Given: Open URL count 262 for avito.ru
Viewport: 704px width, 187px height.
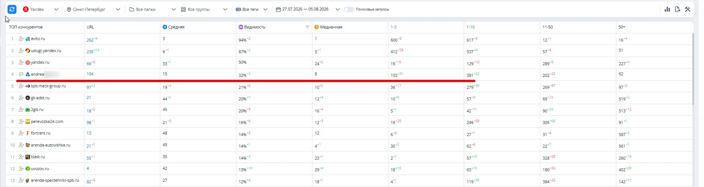Looking at the screenshot, I should click(90, 40).
